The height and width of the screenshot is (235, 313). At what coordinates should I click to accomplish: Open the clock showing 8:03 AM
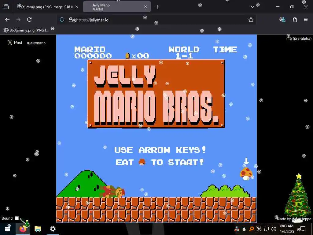point(287,229)
